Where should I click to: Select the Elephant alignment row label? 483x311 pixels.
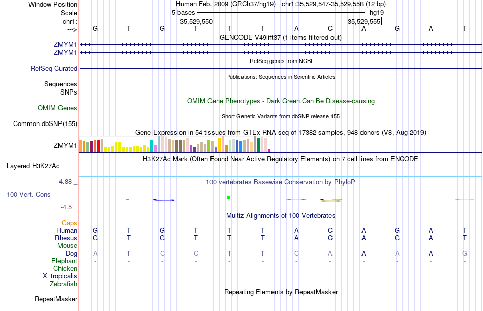point(65,261)
